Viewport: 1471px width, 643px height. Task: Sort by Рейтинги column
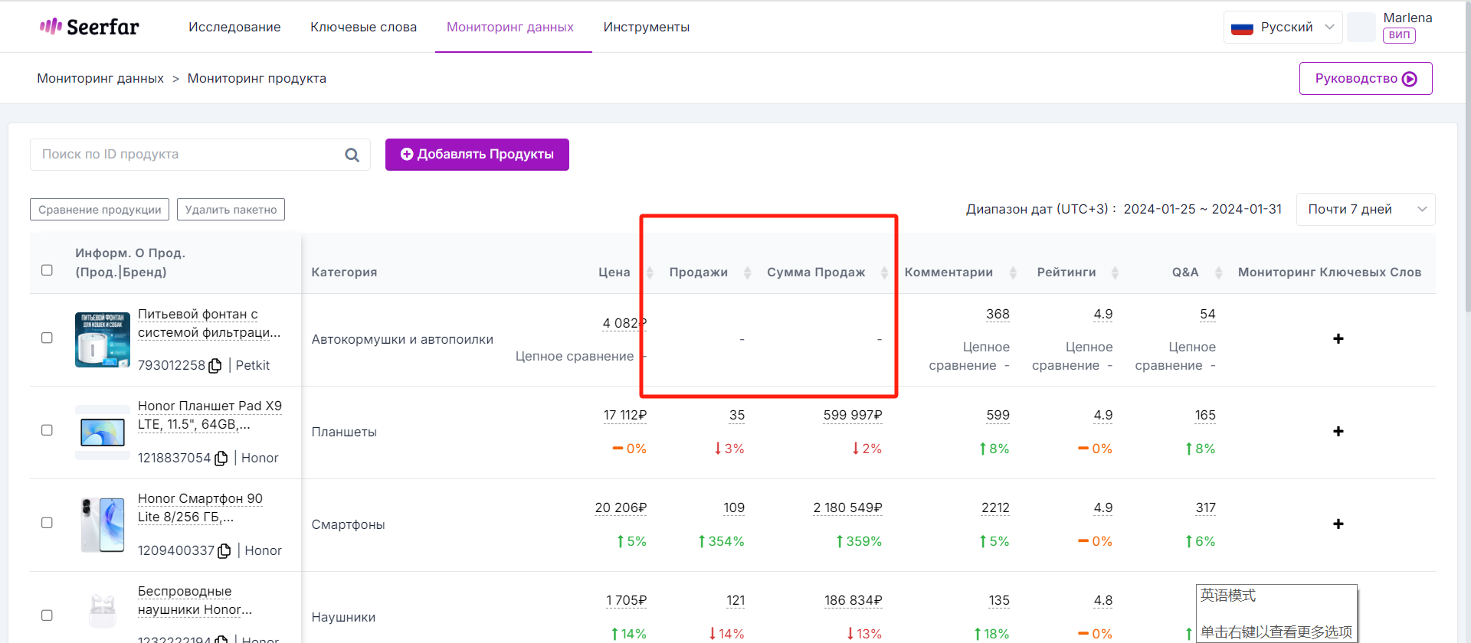click(1115, 273)
